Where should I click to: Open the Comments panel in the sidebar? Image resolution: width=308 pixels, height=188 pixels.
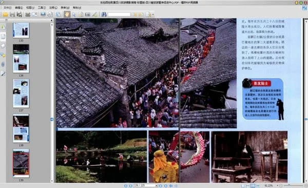pyautogui.click(x=3, y=55)
